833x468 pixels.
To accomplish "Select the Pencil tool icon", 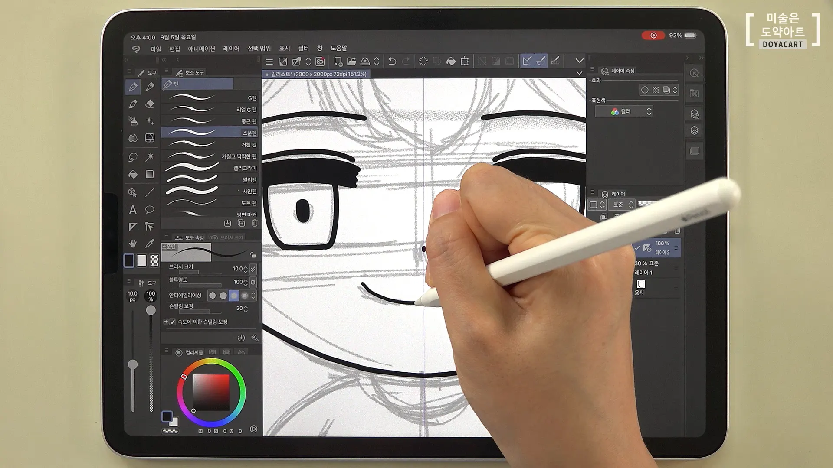I will pos(150,87).
